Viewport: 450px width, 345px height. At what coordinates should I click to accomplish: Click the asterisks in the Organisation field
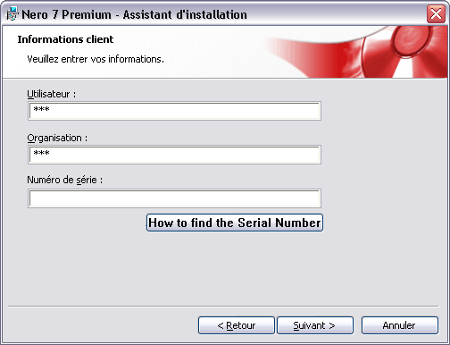41,153
